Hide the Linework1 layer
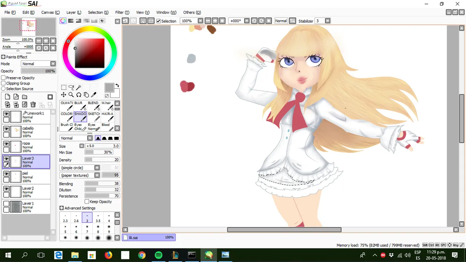This screenshot has height=262, width=466. click(x=6, y=114)
